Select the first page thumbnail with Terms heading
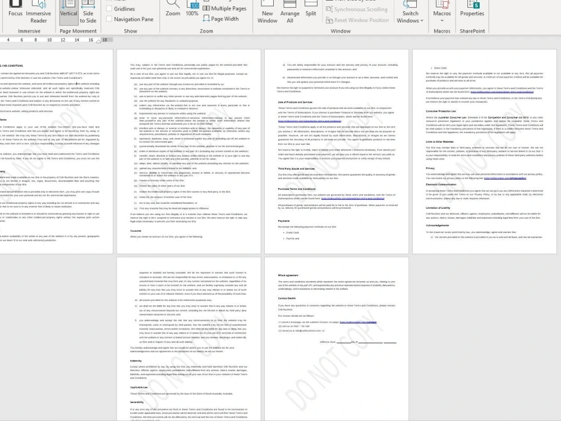The height and width of the screenshot is (421, 561). click(x=56, y=152)
